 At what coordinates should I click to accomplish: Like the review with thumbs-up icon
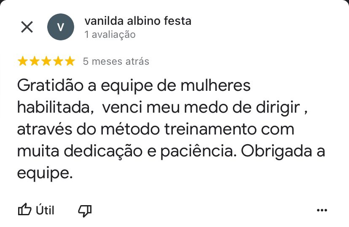point(25,210)
